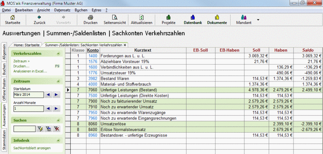
Task: Open the Bearbeiten menu
Action: point(24,10)
